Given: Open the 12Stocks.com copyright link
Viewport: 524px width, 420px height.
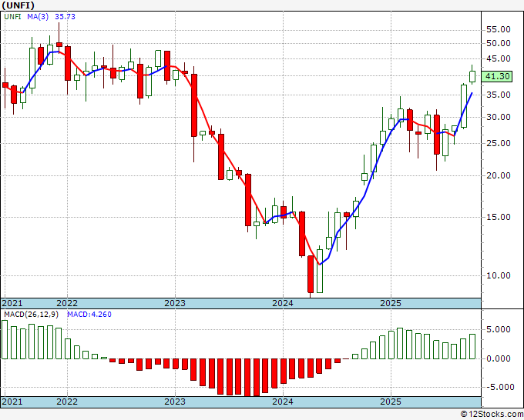Looking at the screenshot, I should coord(492,415).
